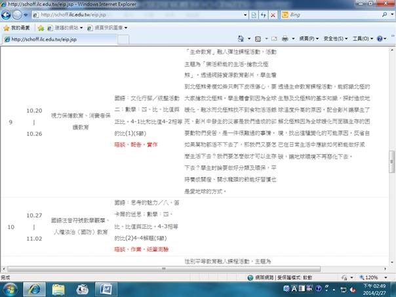Open 我的最愛 favorites panel
Screen dimensions: 396x297
point(16,28)
